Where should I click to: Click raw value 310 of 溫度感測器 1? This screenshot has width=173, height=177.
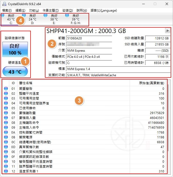click(161, 171)
